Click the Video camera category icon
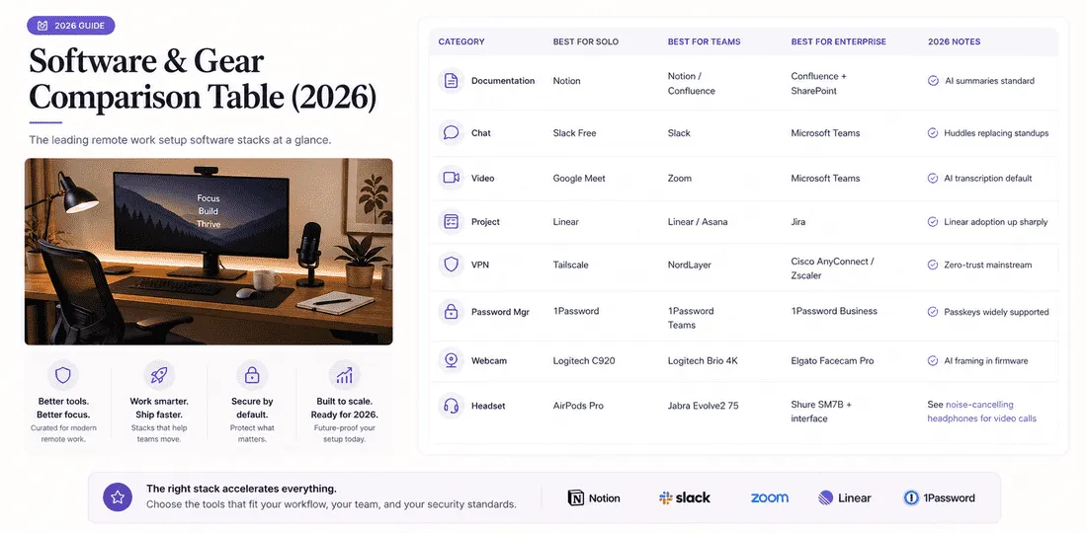The image size is (1087, 533). point(452,178)
